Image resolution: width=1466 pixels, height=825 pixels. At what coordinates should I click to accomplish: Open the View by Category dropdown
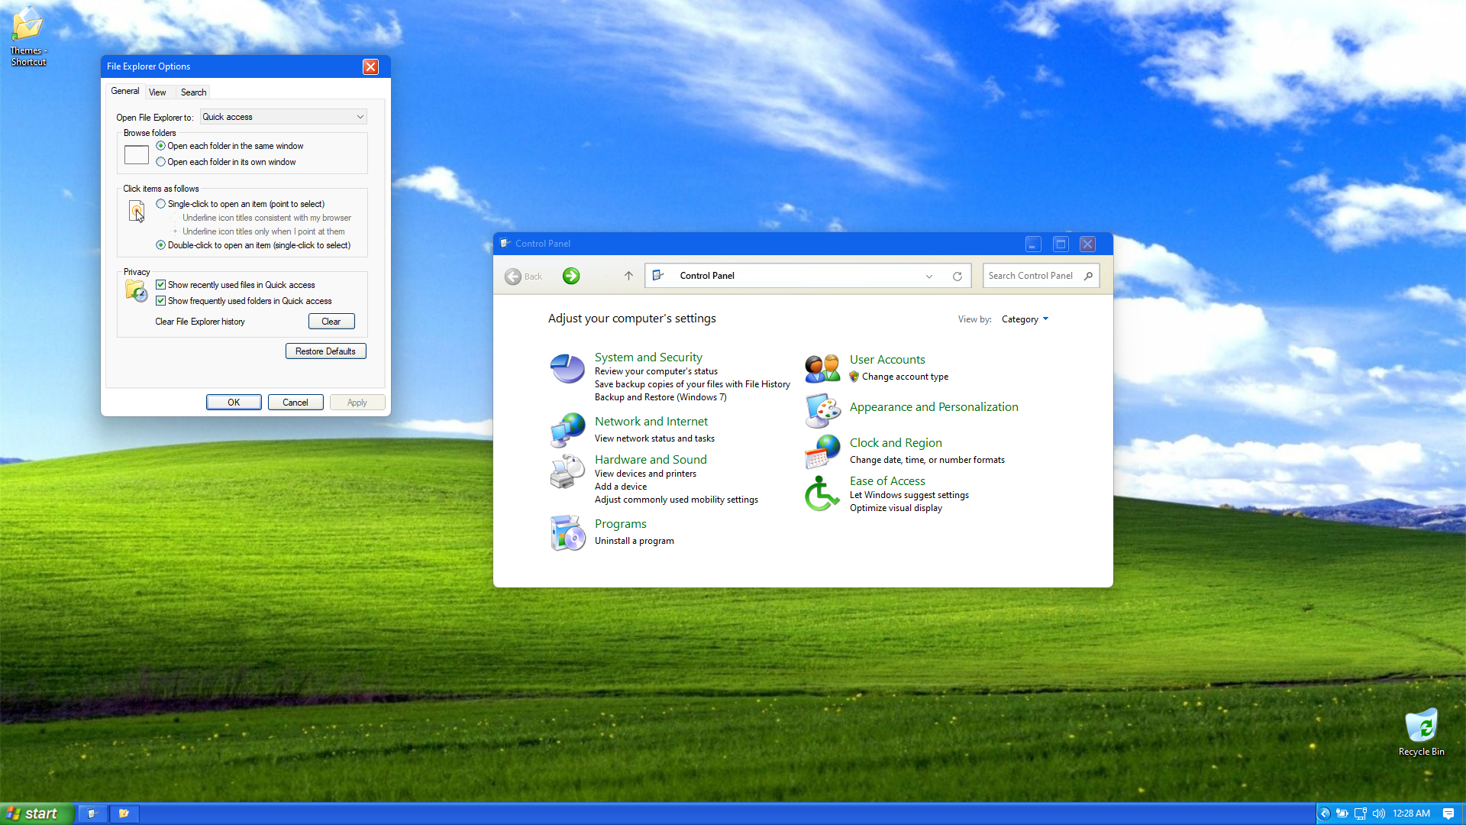click(1025, 319)
